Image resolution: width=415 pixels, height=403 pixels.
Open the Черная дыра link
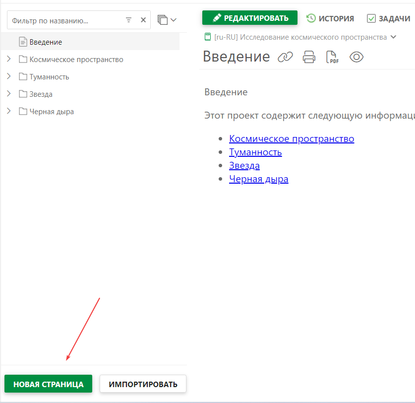[x=258, y=179]
